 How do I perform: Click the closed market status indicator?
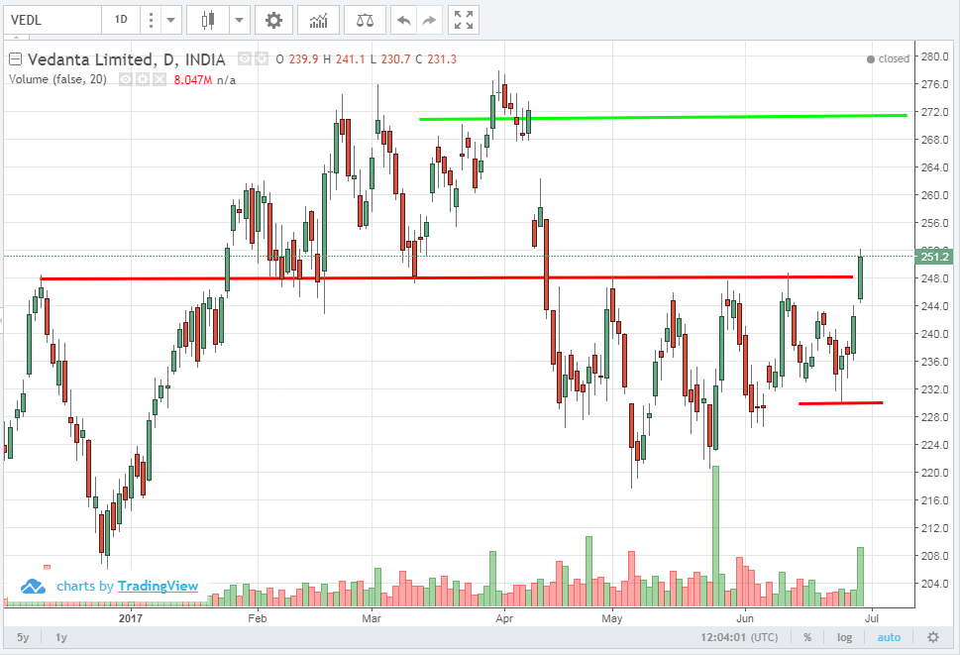[888, 58]
